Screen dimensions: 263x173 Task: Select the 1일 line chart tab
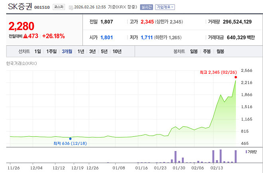tap(37, 51)
